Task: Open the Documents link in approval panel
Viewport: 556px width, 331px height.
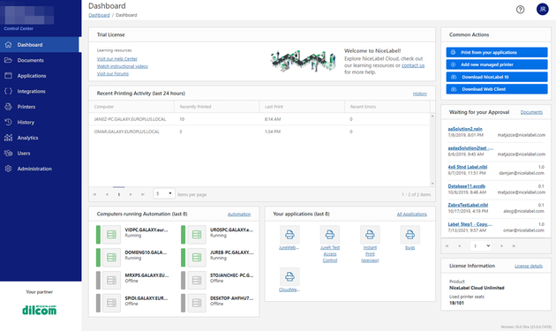Action: pos(531,112)
